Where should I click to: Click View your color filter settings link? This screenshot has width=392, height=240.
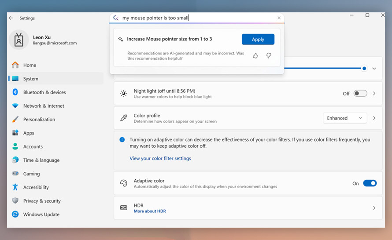pyautogui.click(x=160, y=158)
